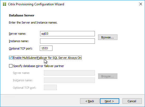Click the 'Optional TCP port:' label next to 1533
Image resolution: width=145 pixels, height=107 pixels.
tap(21, 48)
